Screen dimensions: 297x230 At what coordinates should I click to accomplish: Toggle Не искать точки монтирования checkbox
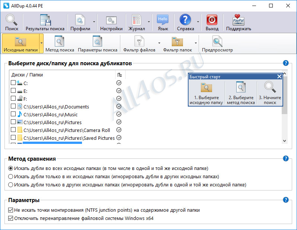pyautogui.click(x=10, y=210)
